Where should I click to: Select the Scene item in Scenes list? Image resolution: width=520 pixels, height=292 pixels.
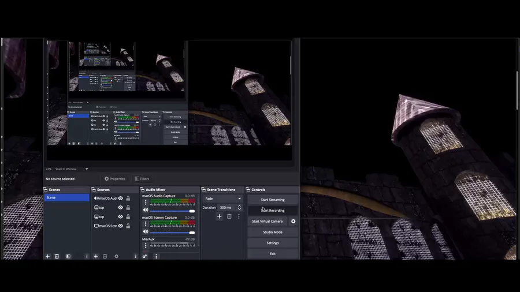click(x=66, y=197)
